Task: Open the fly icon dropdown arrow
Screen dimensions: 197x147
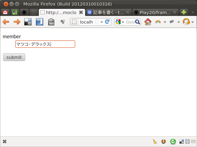Action: tap(179, 22)
